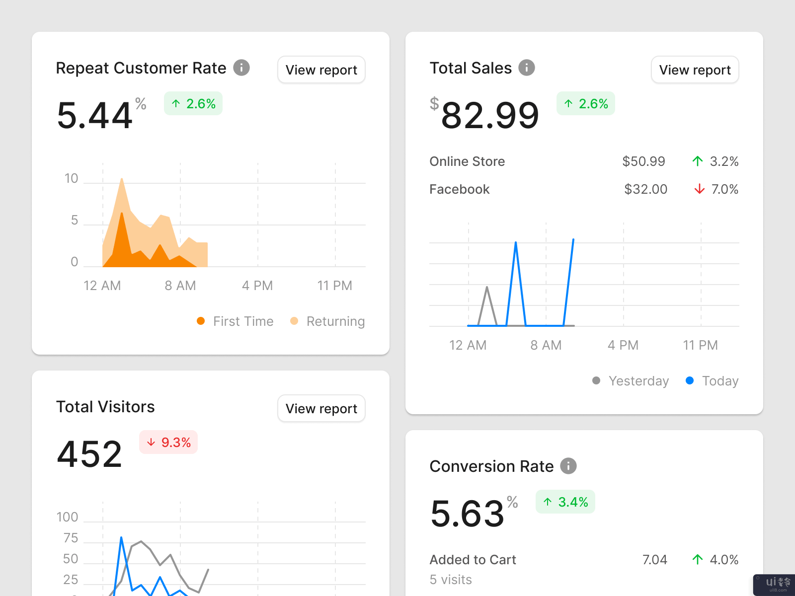Screen dimensions: 795x596
Task: Toggle the First Time legend series
Action: (x=236, y=321)
